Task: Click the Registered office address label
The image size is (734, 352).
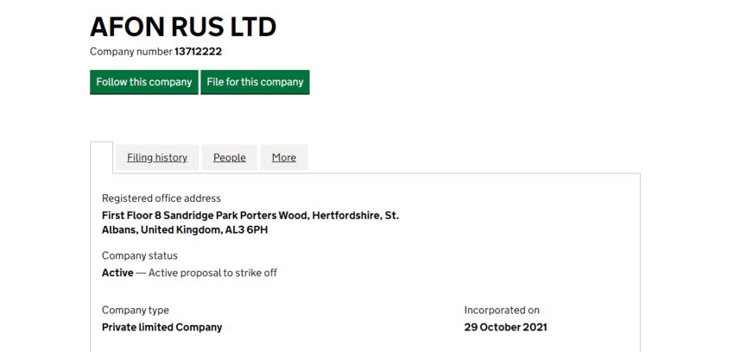Action: pos(161,198)
